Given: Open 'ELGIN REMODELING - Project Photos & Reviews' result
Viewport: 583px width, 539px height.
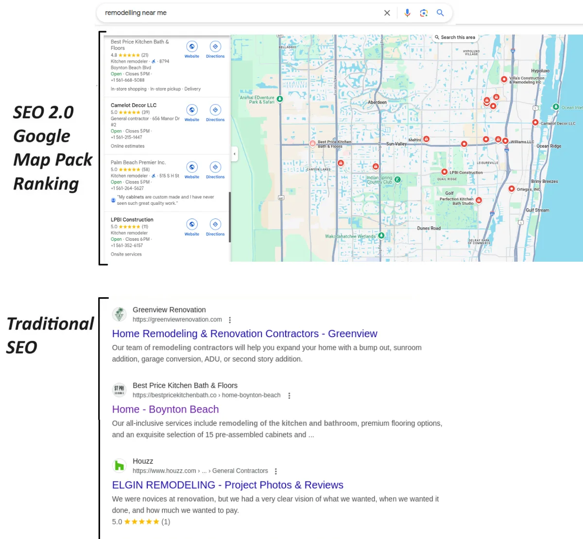Looking at the screenshot, I should tap(227, 485).
